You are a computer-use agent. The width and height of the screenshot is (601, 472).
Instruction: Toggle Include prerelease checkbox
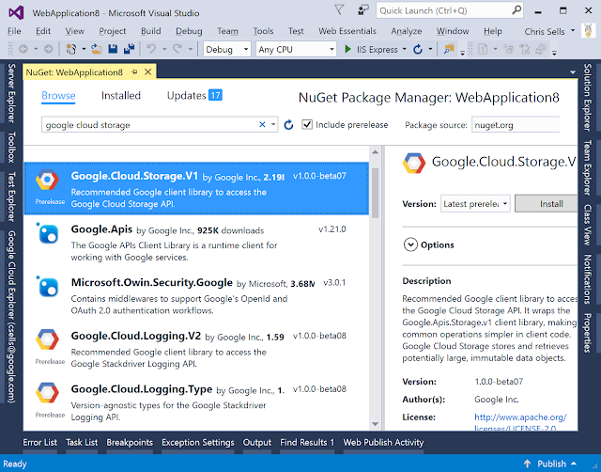click(x=307, y=124)
